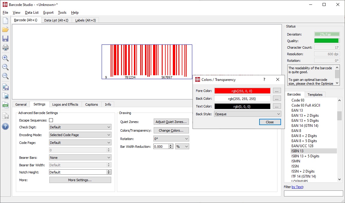Open the View menu
Screen dimensions: 345x203
coord(16,13)
